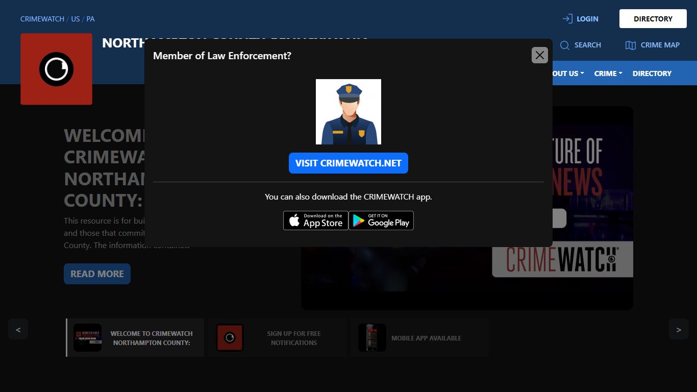Expand the About Us dropdown menu
This screenshot has height=392, width=697.
tap(567, 73)
